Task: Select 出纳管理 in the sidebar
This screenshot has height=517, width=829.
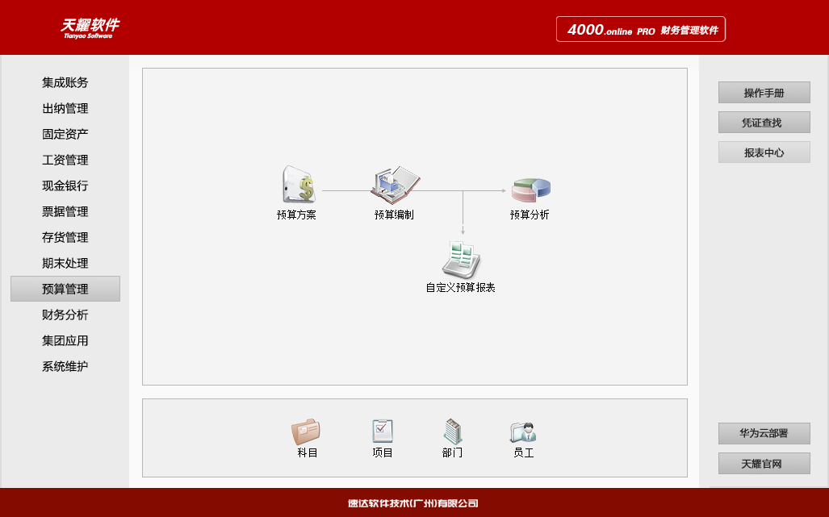Action: [x=65, y=108]
